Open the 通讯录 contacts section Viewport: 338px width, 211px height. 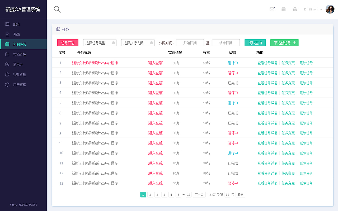23,64
